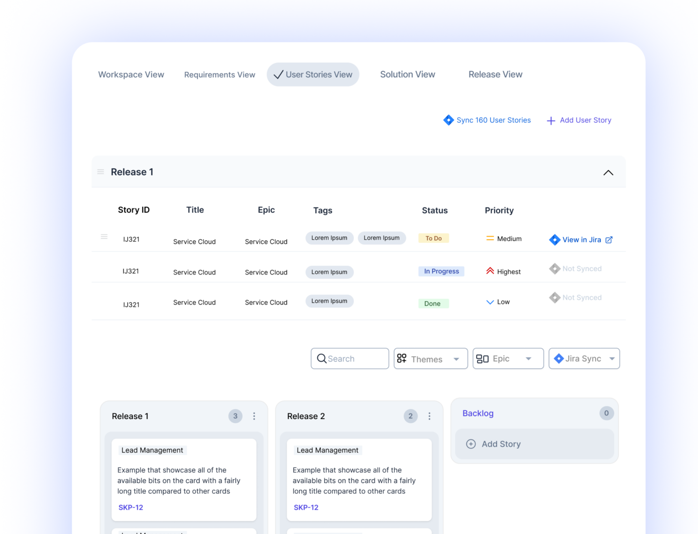
Task: Select the Requirements View tab
Action: [x=219, y=75]
